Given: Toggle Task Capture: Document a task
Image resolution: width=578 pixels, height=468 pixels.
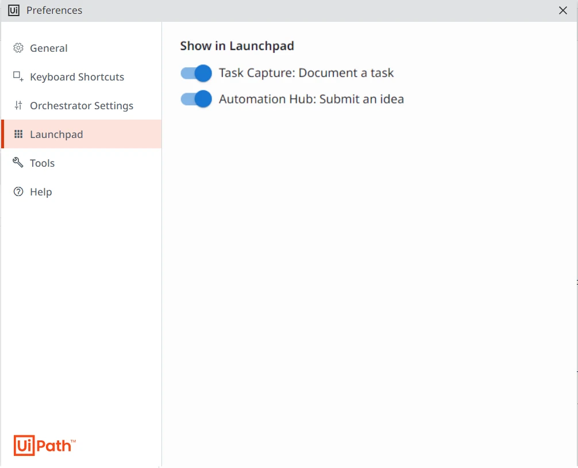Looking at the screenshot, I should tap(196, 73).
